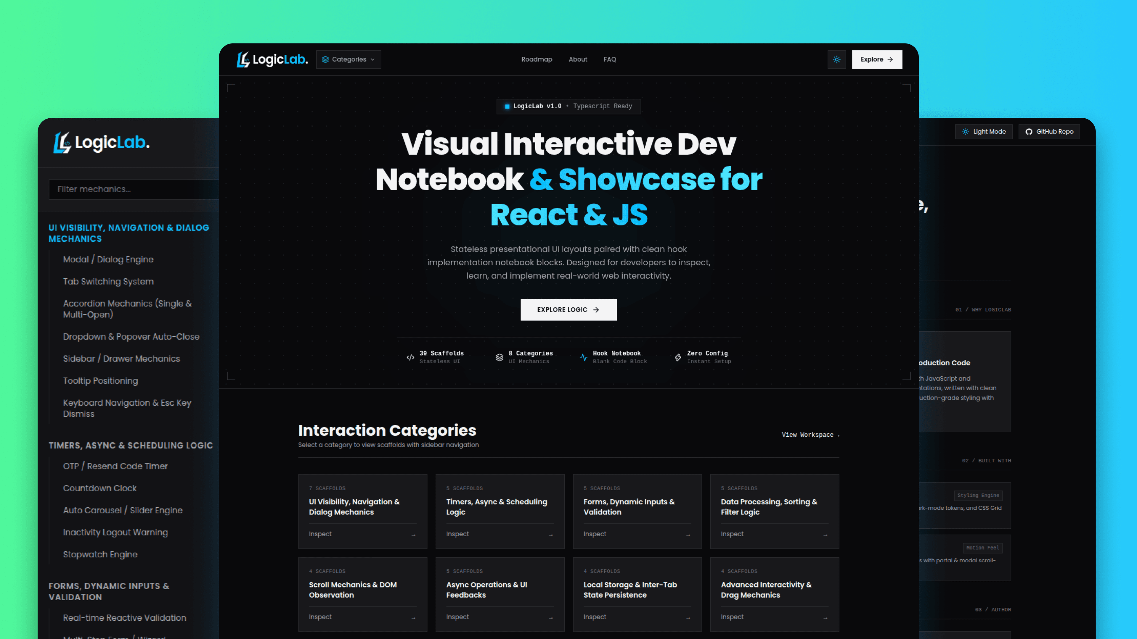Collapse Timers, Async & Scheduling Logic section
Image resolution: width=1137 pixels, height=639 pixels.
(131, 446)
